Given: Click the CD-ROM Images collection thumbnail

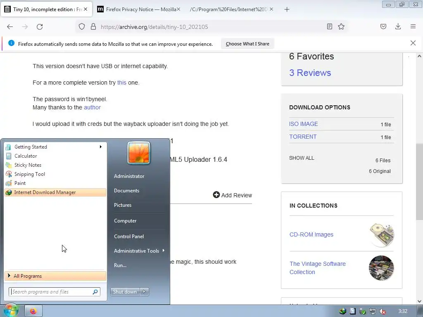Looking at the screenshot, I should [381, 234].
